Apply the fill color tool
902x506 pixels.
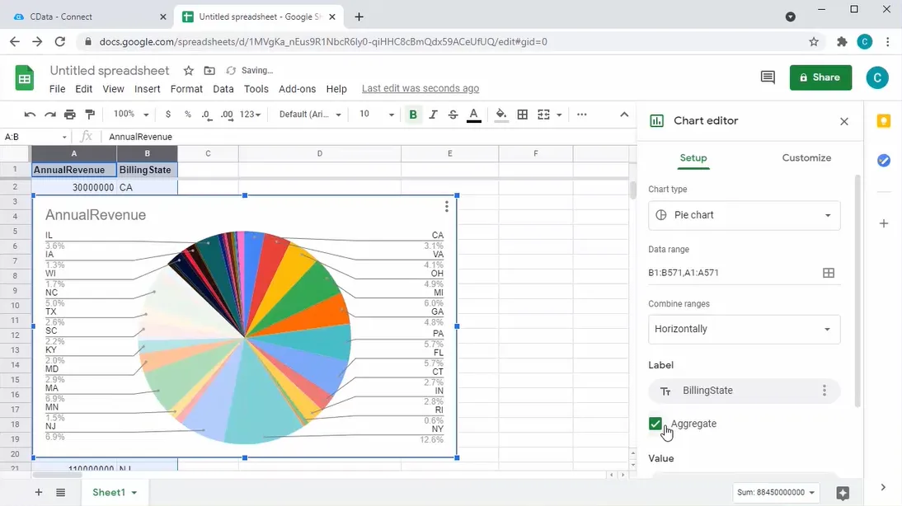pos(500,115)
